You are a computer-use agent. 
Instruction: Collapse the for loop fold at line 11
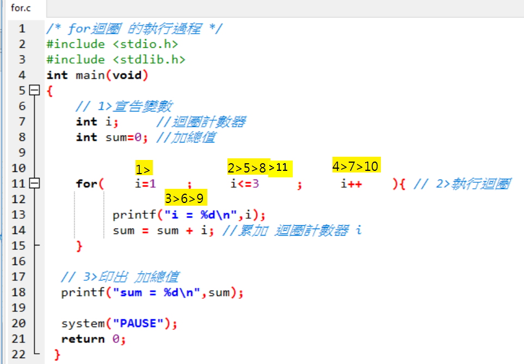[34, 183]
